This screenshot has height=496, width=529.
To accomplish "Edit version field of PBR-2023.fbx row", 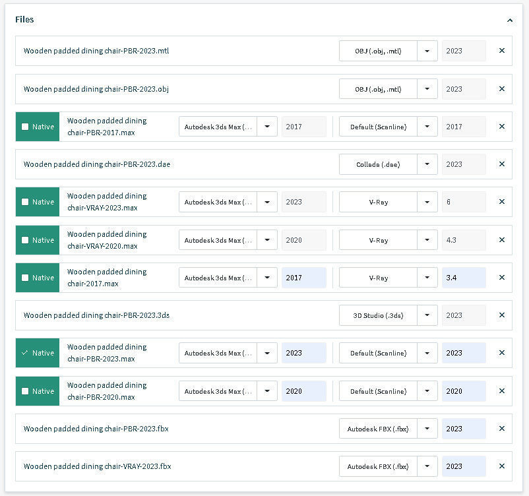I will (464, 429).
